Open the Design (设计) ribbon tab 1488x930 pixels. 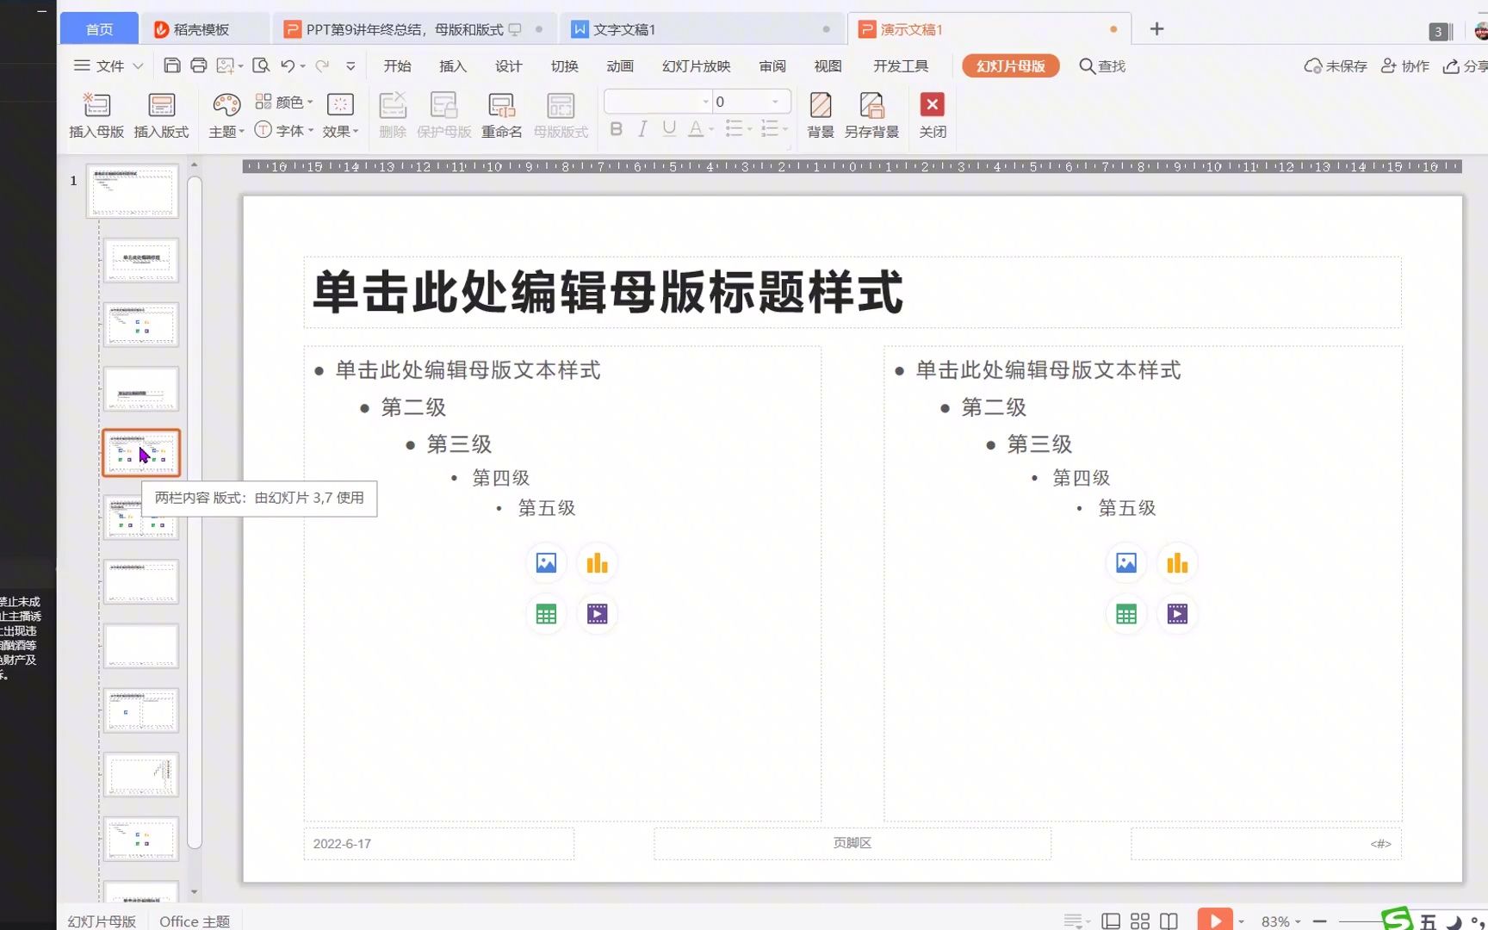[x=509, y=66]
